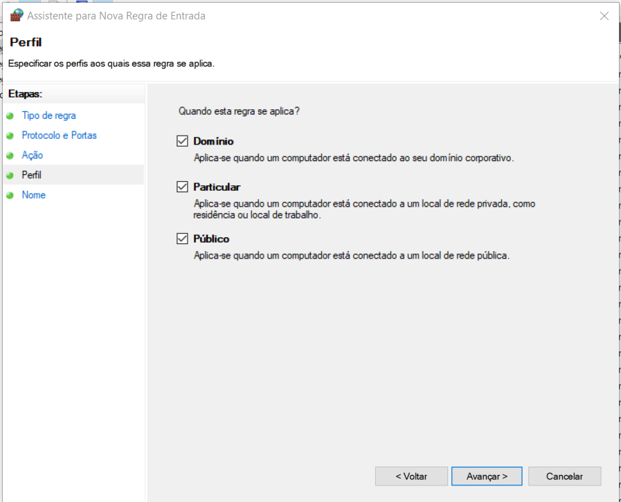Click the firewall icon in the title bar
Viewport: 621px width, 502px height.
pyautogui.click(x=16, y=15)
